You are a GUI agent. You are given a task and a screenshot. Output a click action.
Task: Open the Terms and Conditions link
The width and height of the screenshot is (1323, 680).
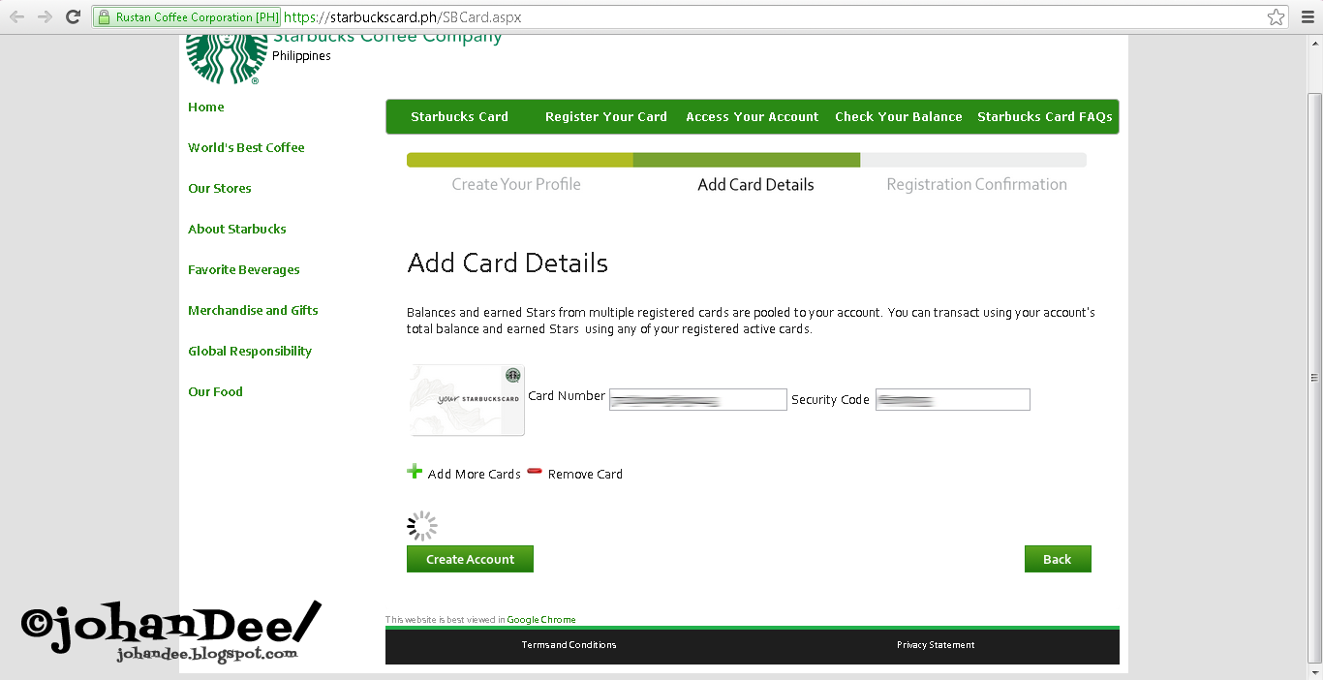tap(569, 644)
